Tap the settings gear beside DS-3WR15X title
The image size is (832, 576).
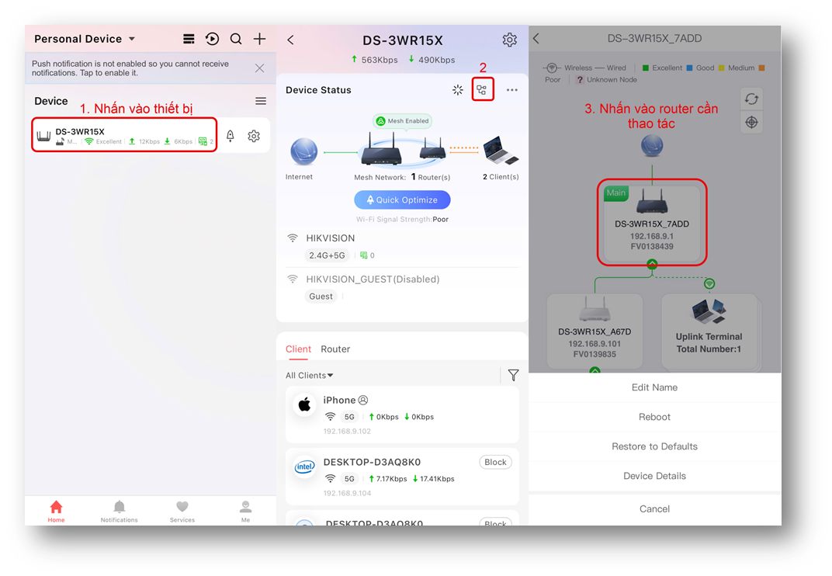[x=509, y=40]
